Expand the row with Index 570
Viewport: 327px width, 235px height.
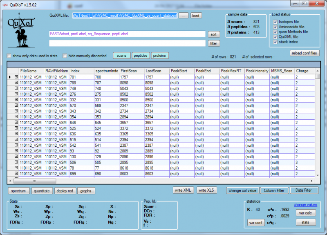click(x=16, y=105)
